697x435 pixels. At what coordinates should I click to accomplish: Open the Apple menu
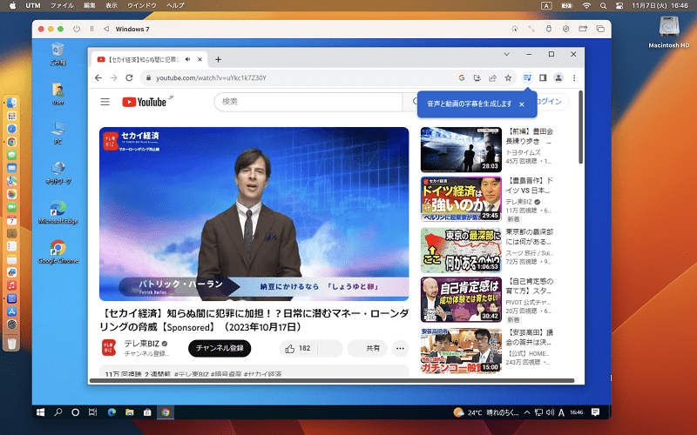tap(12, 5)
